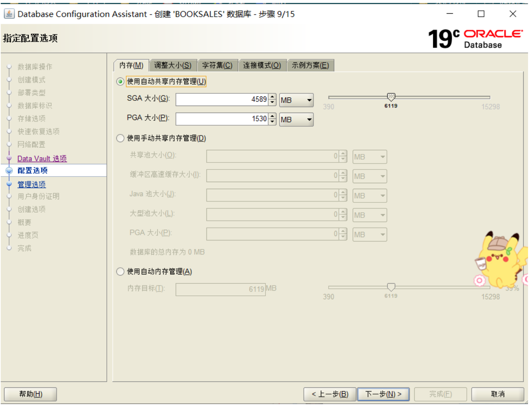Select the 进度页 step in sidebar
The width and height of the screenshot is (531, 407).
[28, 235]
